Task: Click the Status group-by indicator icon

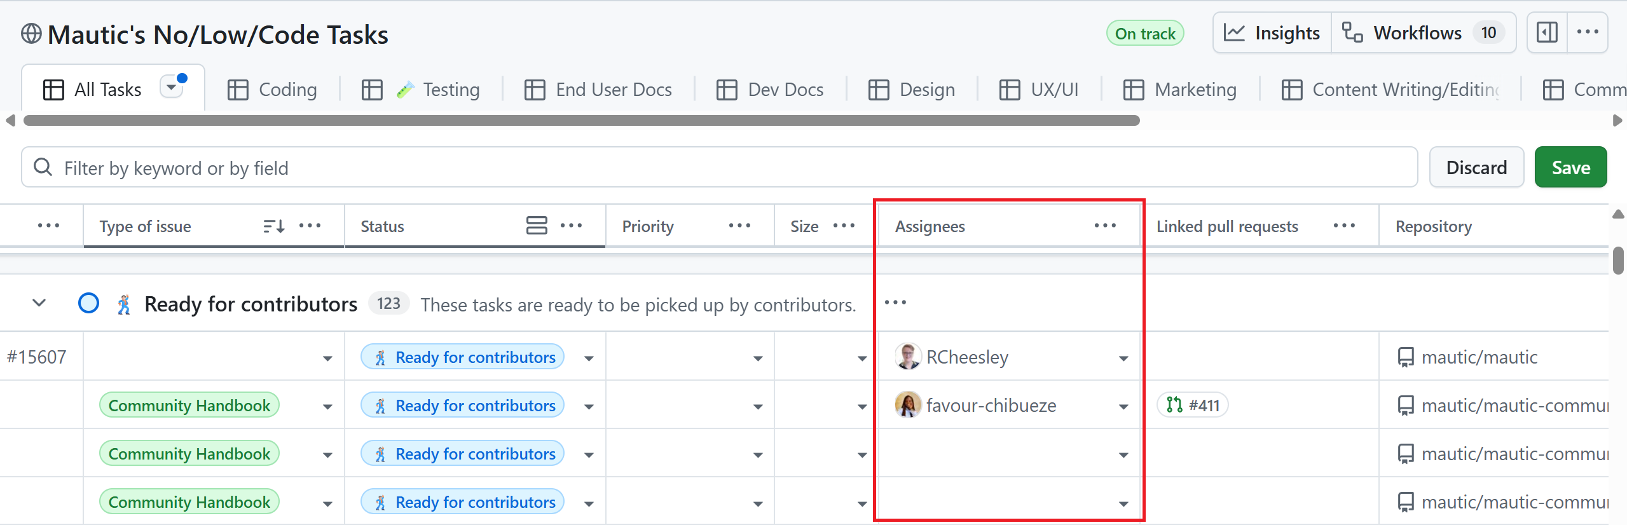Action: [537, 226]
